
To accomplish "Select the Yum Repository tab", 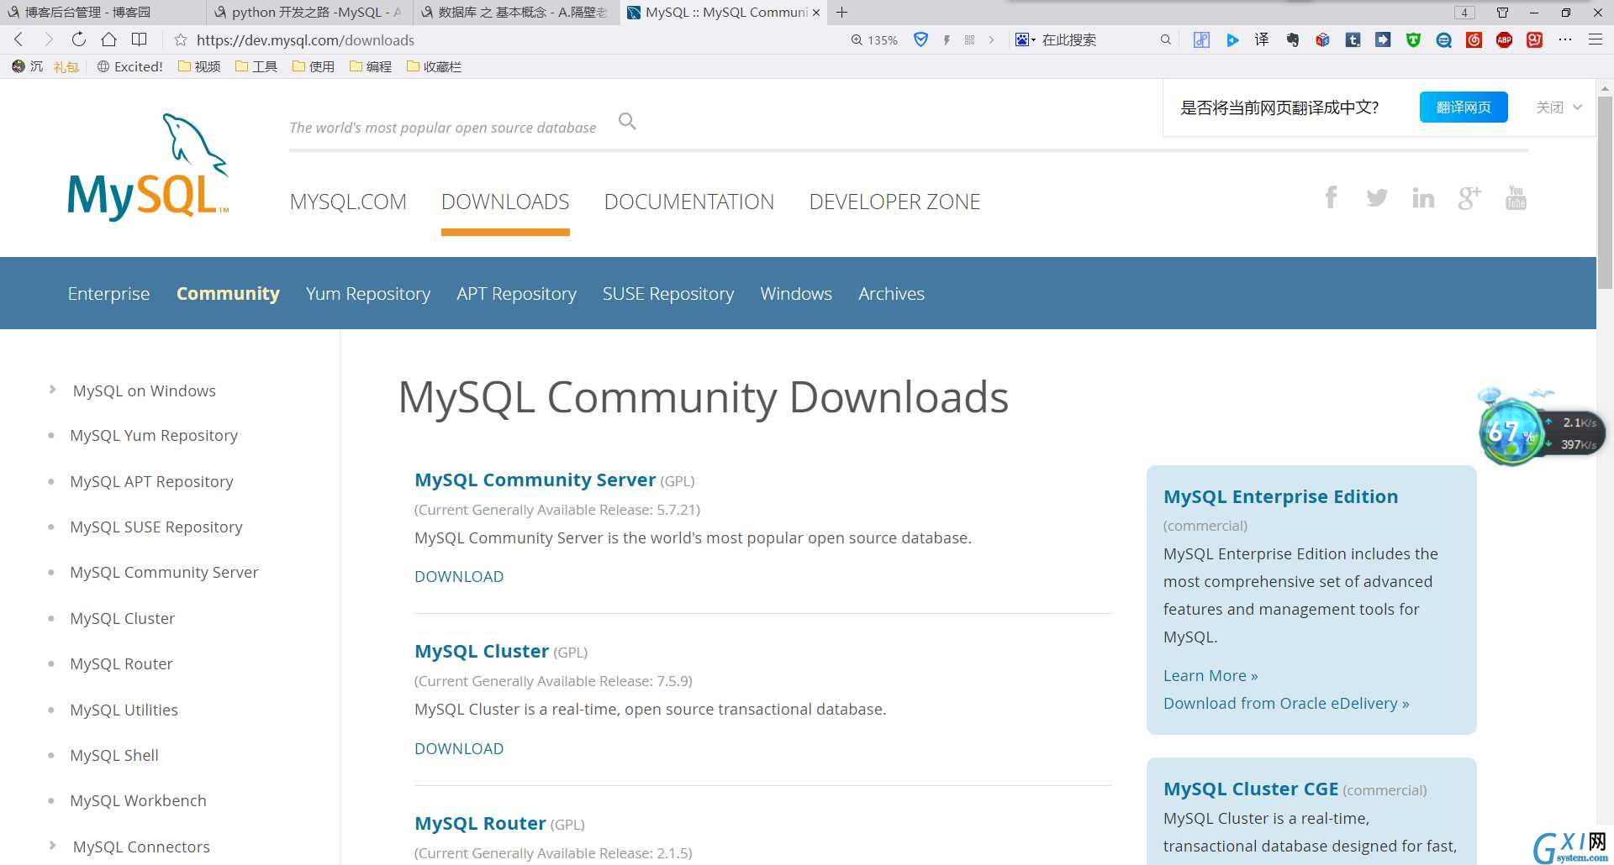I will pyautogui.click(x=368, y=293).
